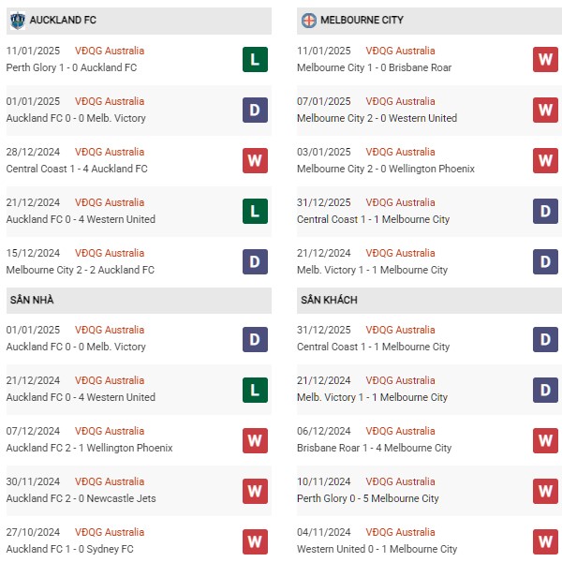Click the Melbourne City club logo icon
The height and width of the screenshot is (562, 562).
[308, 21]
